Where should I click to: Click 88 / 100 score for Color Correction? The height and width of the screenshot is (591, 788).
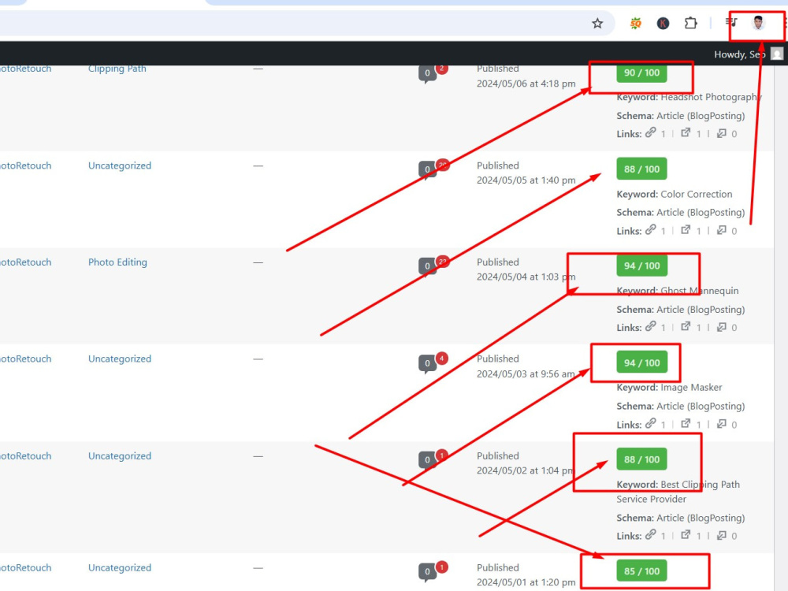tap(641, 169)
